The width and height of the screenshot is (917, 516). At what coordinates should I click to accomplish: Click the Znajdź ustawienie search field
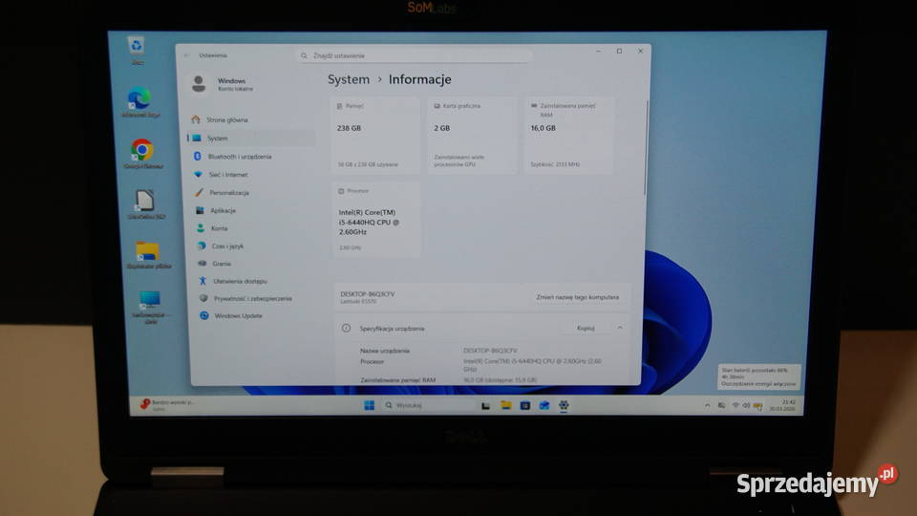tap(414, 55)
